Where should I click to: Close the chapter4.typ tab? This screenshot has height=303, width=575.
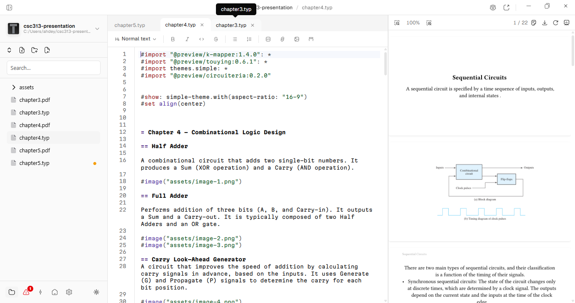(202, 25)
